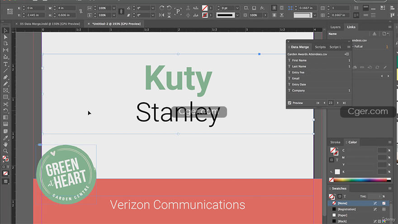Select the Scissors tool
Screen dimensions: 398x224
click(x=5, y=104)
